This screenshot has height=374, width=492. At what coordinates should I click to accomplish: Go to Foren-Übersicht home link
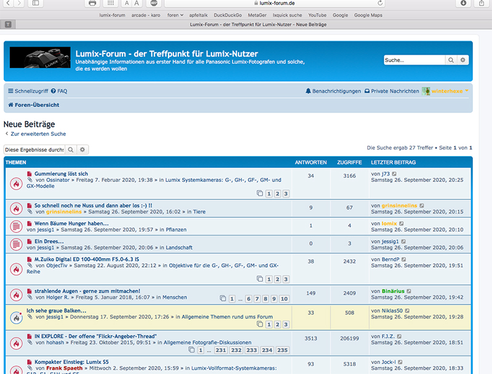[x=38, y=105]
